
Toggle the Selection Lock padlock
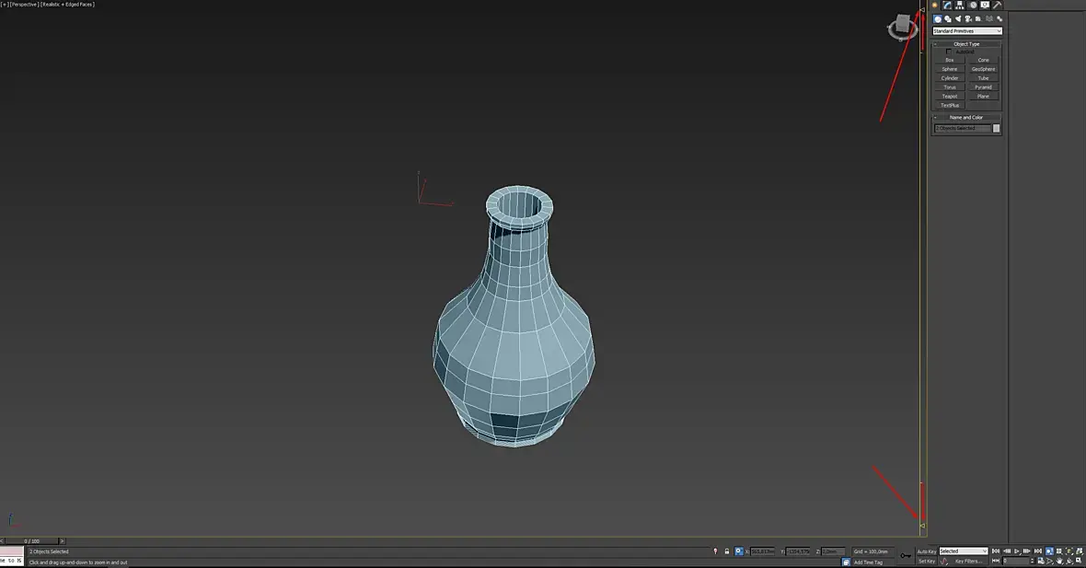(x=726, y=551)
